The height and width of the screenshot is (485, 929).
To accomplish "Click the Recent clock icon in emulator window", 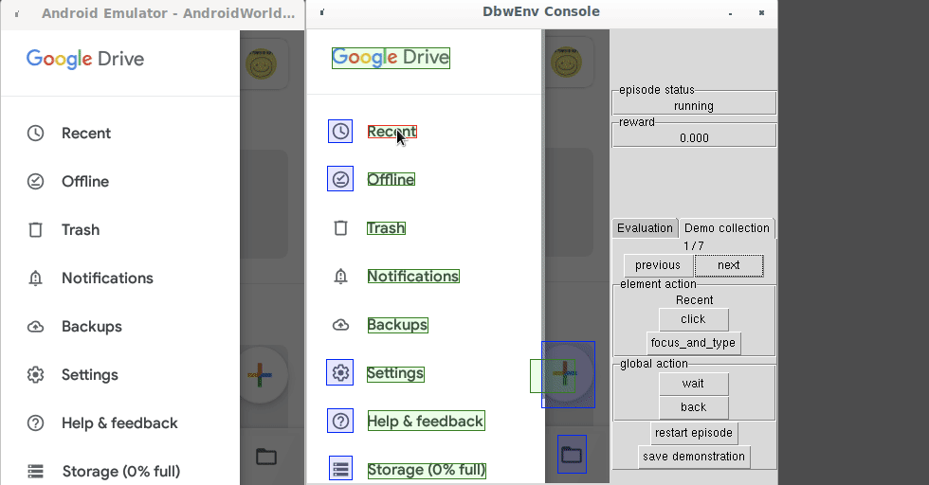I will (x=36, y=134).
